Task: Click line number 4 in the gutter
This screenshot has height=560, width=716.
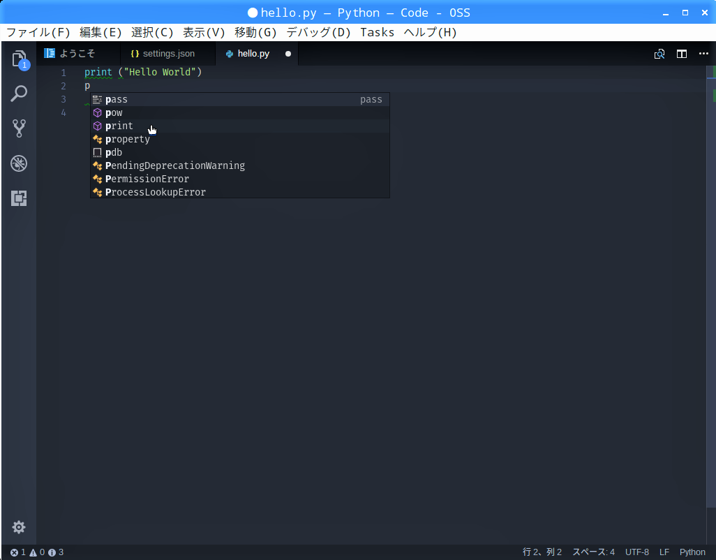Action: (x=64, y=113)
